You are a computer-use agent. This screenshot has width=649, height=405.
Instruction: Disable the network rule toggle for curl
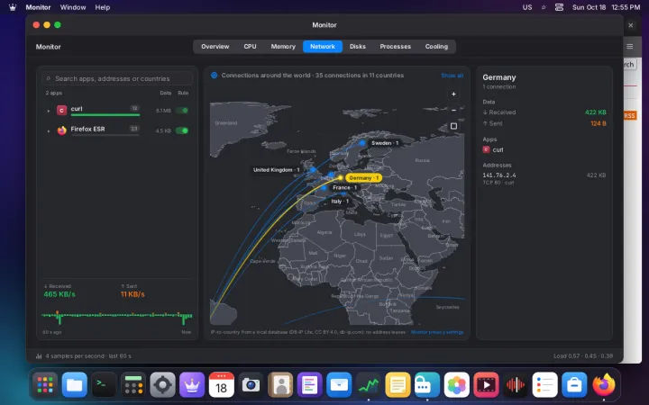[182, 111]
